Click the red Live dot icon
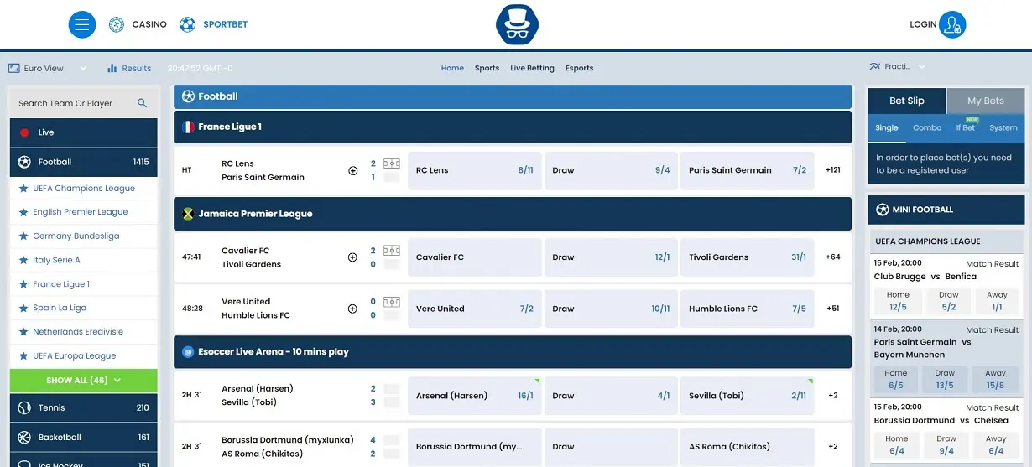 pos(24,132)
